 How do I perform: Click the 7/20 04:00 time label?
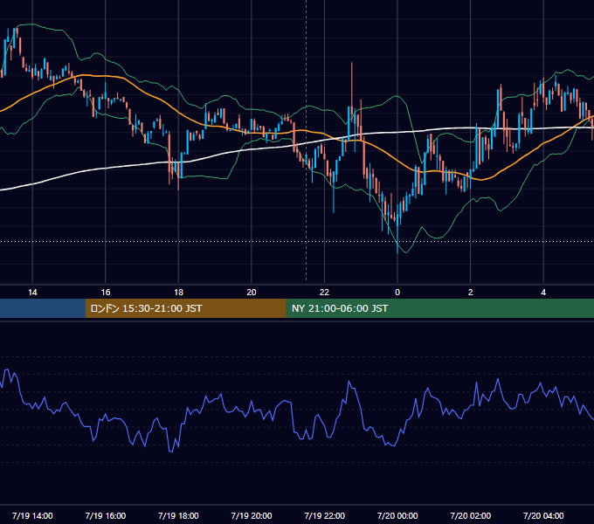pos(543,515)
